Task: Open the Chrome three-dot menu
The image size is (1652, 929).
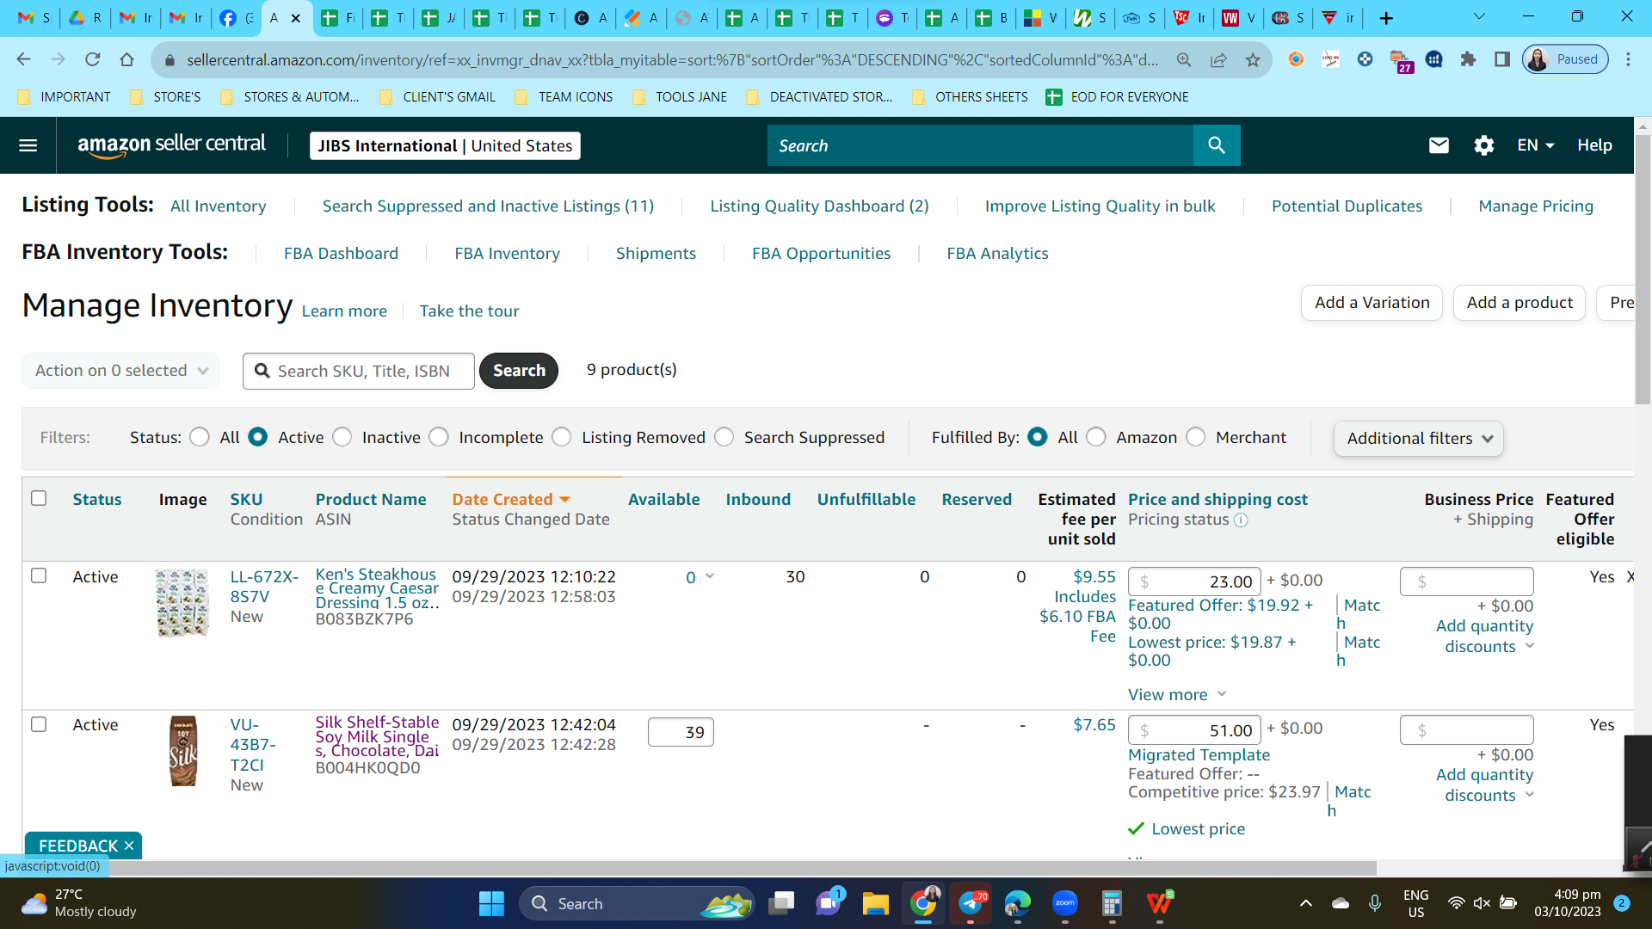Action: tap(1628, 59)
